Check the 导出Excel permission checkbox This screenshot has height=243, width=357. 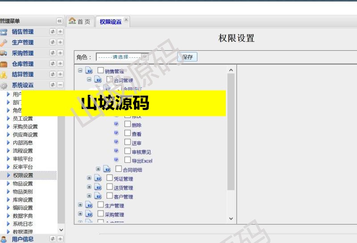(128, 160)
